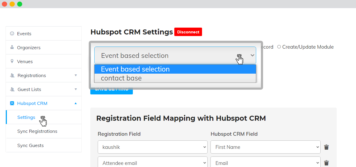Choose the contact base option
The image size is (356, 167).
point(175,78)
